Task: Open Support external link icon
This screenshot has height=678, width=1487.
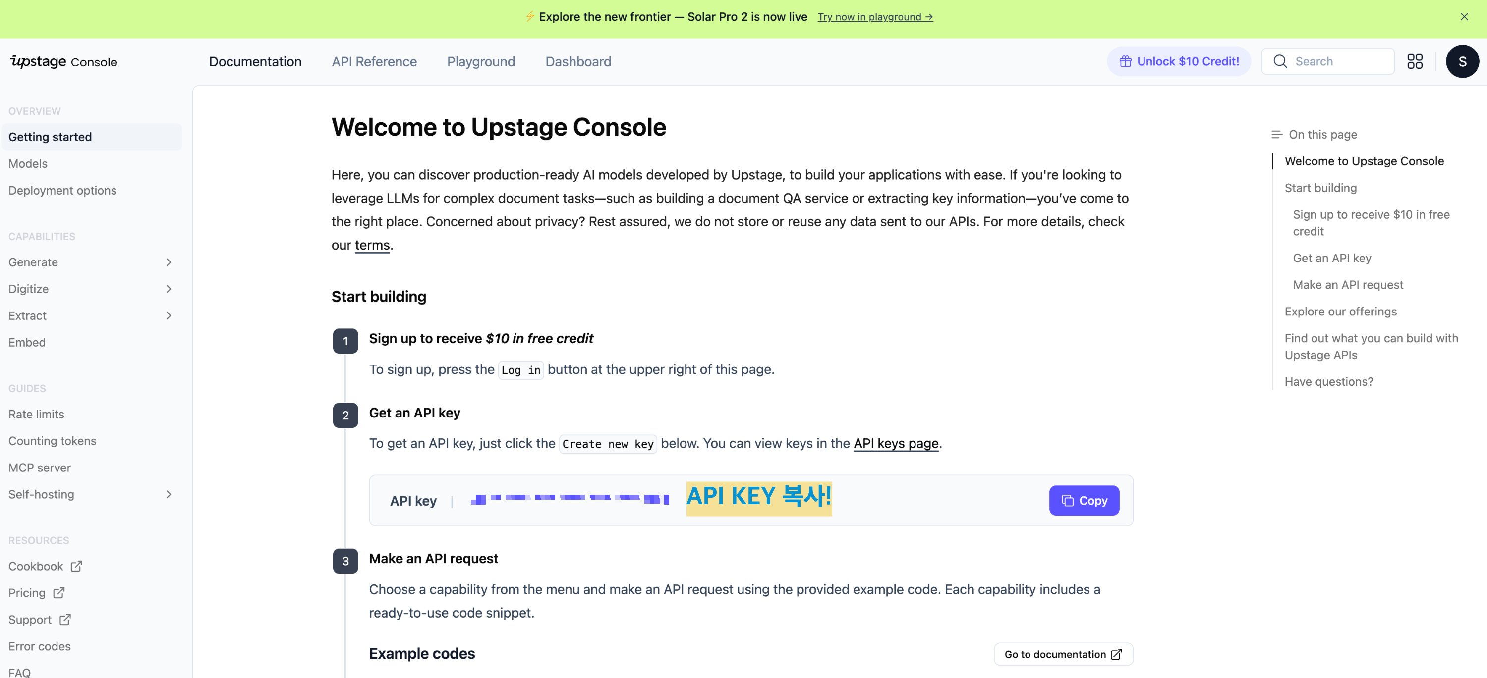Action: (x=65, y=619)
